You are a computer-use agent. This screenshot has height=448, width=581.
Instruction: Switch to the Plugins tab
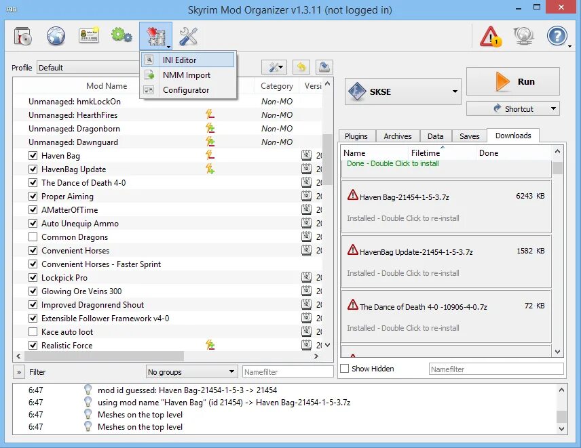pyautogui.click(x=356, y=136)
